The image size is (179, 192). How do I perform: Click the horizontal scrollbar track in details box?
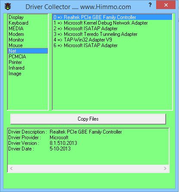point(88,168)
